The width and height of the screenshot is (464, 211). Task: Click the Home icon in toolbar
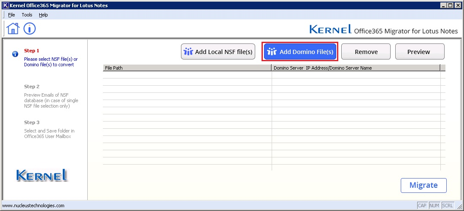click(13, 29)
